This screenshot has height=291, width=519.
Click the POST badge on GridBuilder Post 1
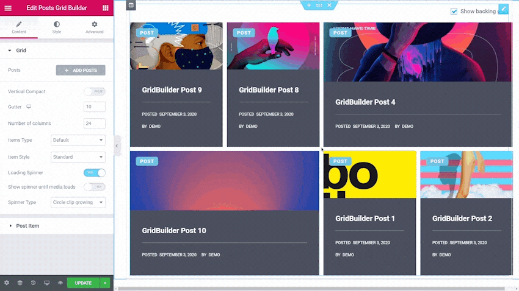[x=340, y=161]
